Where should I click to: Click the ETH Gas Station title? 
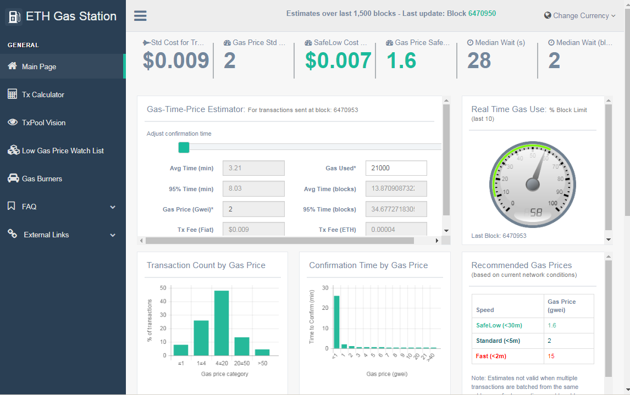[x=71, y=16]
